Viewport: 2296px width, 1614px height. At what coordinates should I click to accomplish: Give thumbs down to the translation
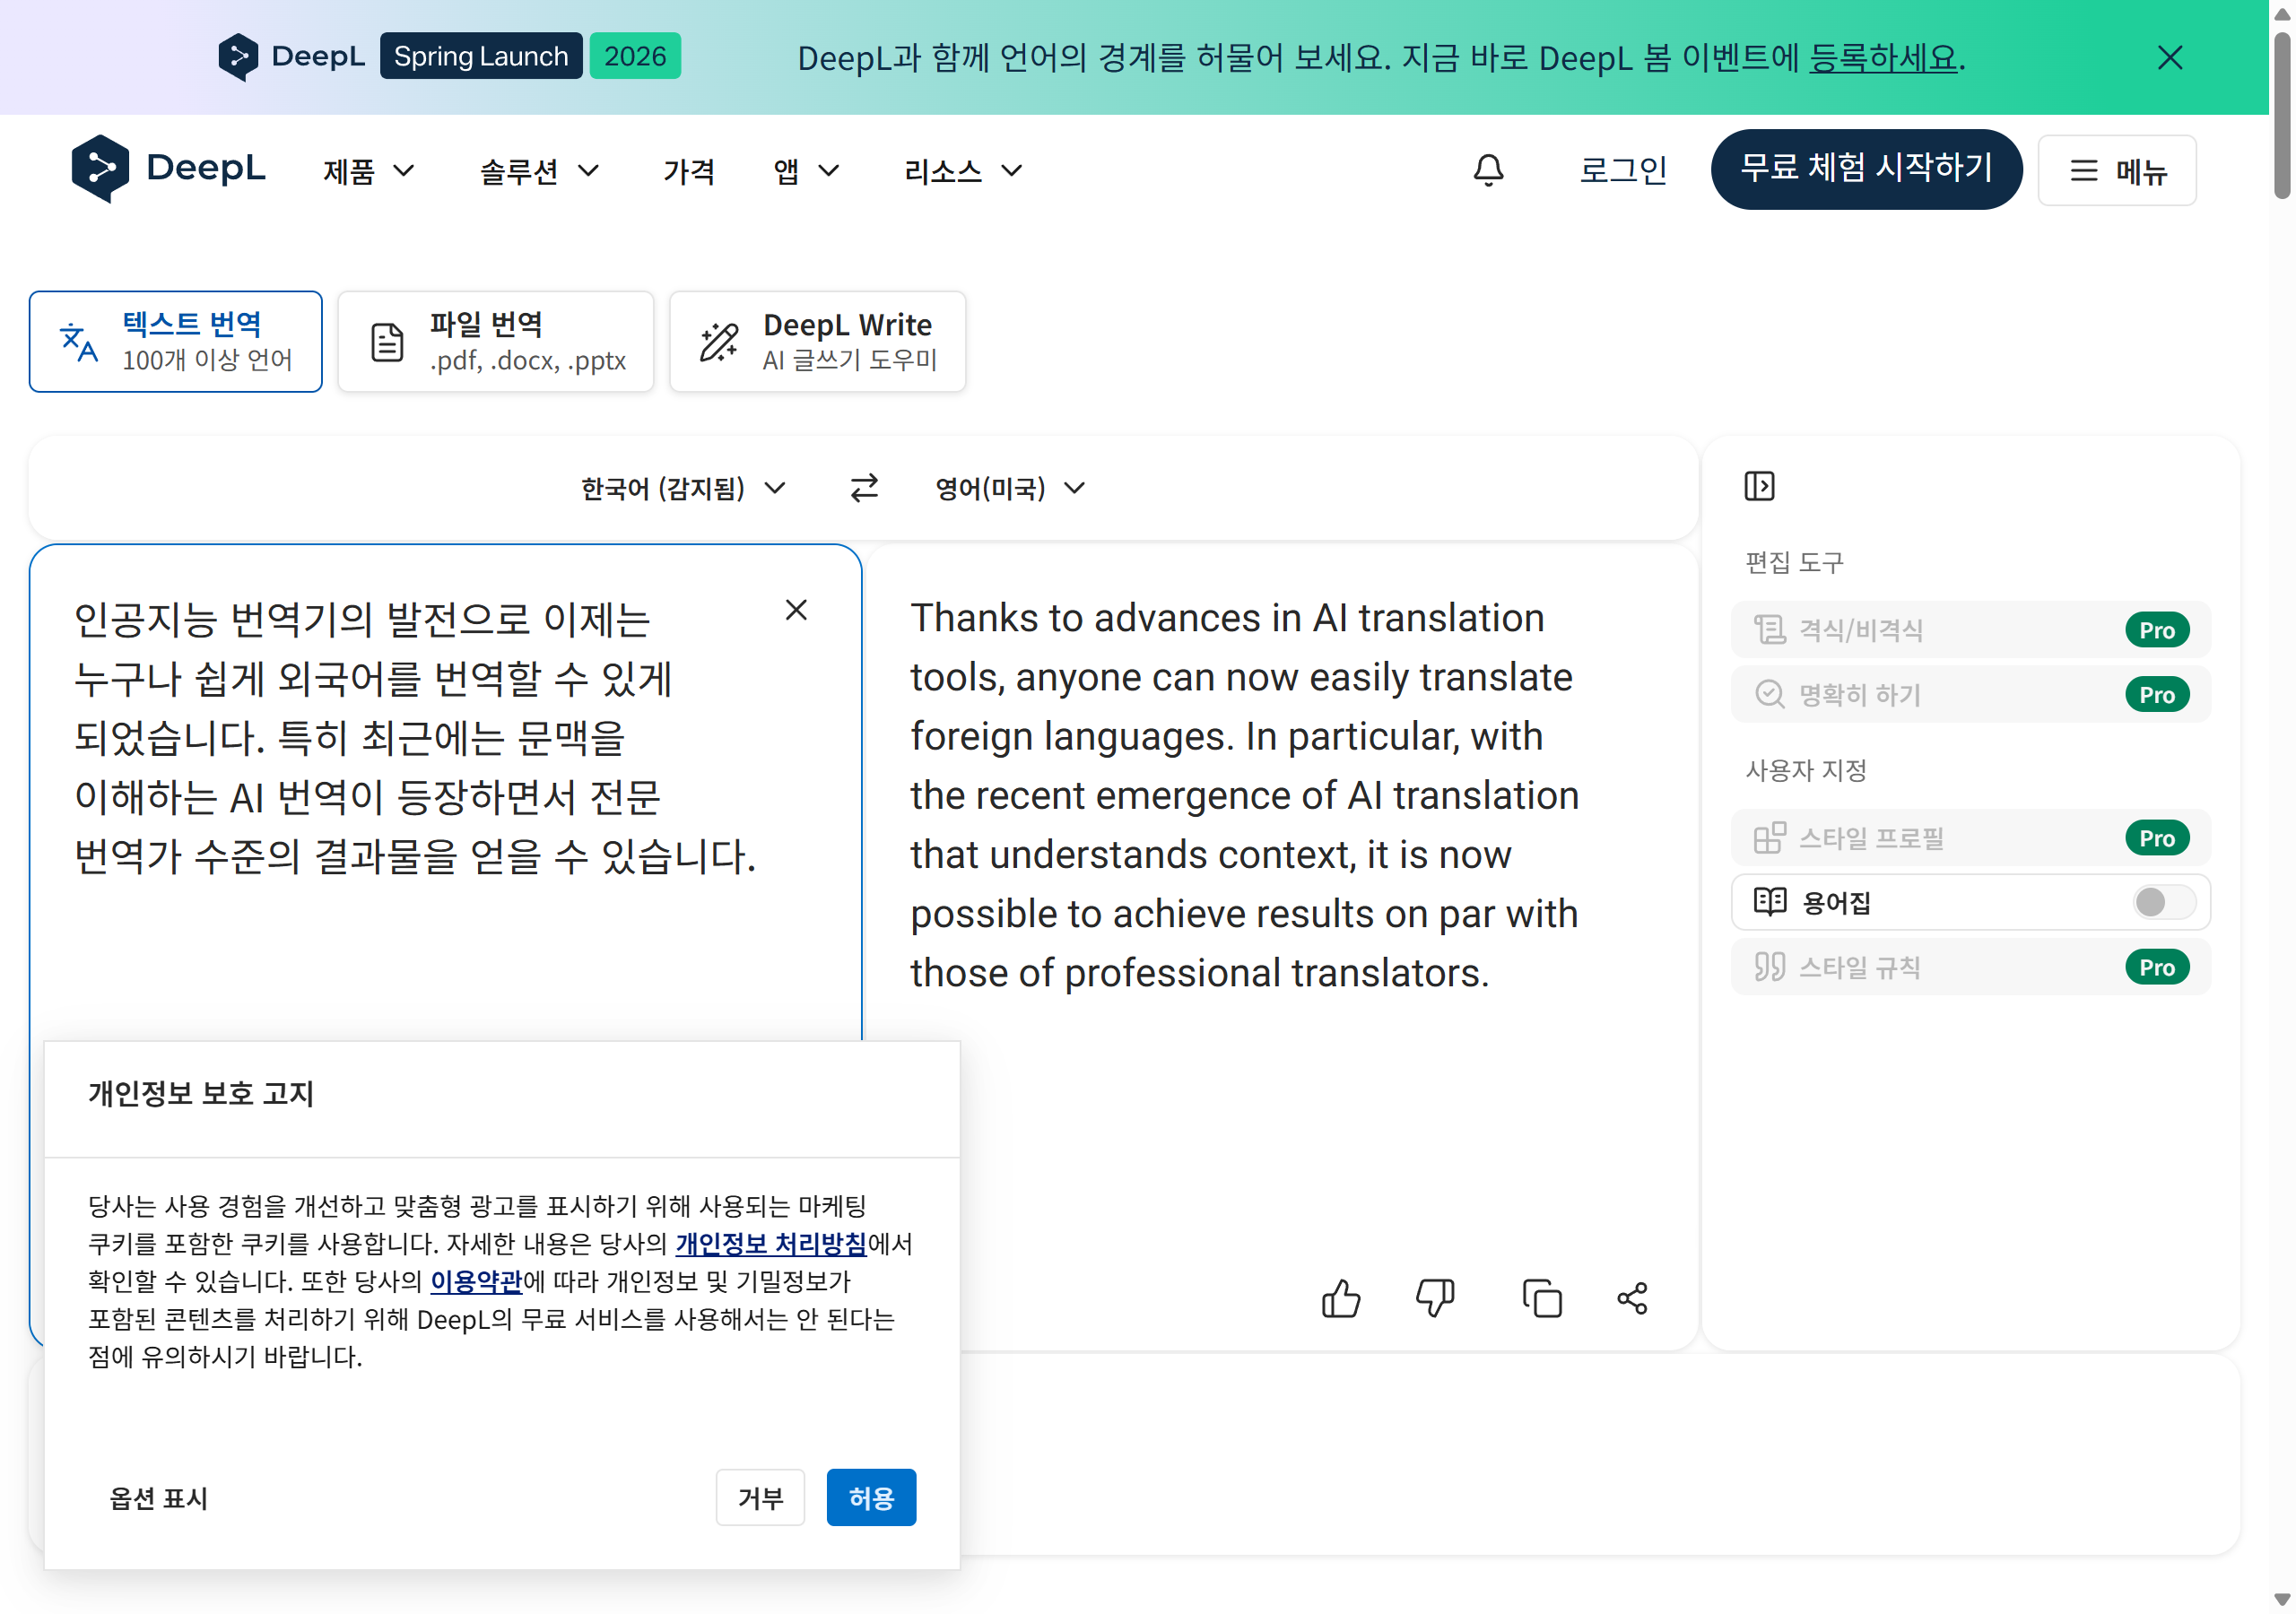point(1437,1298)
